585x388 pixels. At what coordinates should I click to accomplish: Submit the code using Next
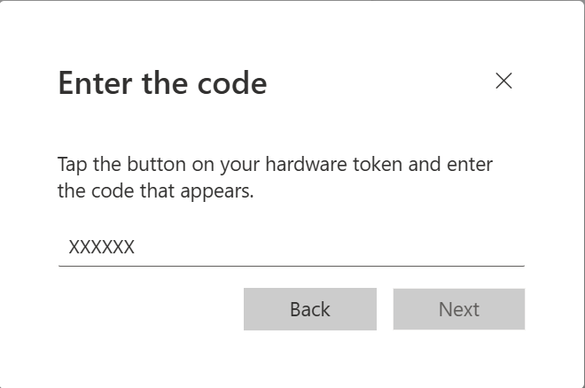(x=459, y=309)
